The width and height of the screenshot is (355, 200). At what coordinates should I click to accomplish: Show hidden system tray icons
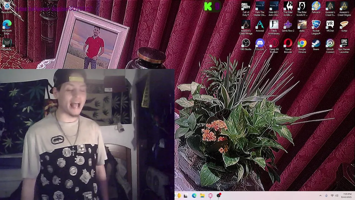click(x=320, y=196)
